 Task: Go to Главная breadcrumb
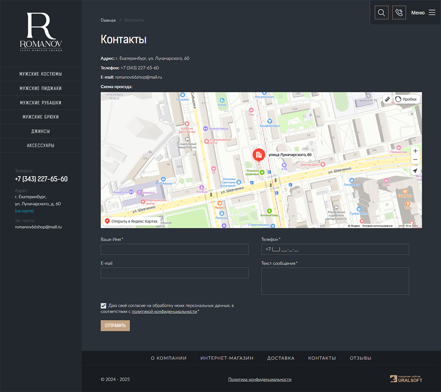coord(108,20)
